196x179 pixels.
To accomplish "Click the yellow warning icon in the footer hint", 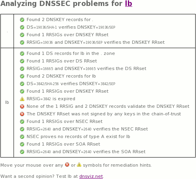I will click(x=79, y=165).
